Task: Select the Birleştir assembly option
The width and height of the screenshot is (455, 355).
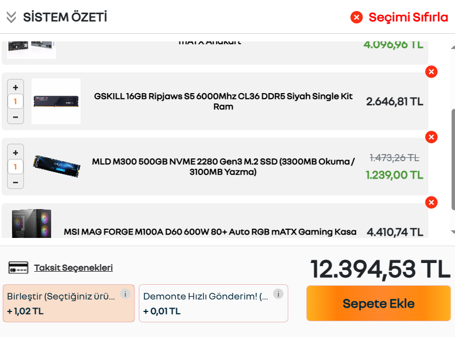Action: point(61,303)
